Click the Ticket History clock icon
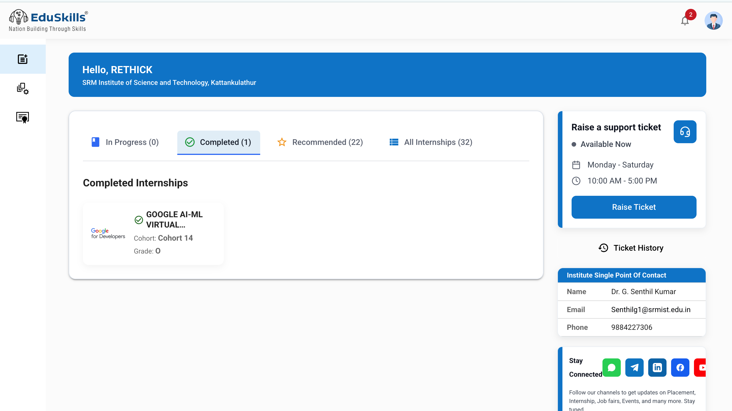 (x=603, y=248)
